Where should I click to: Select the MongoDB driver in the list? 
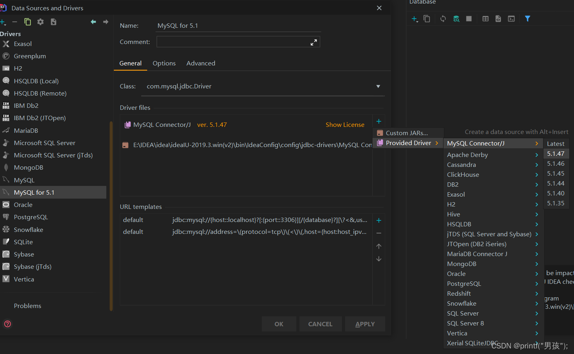click(x=53, y=167)
